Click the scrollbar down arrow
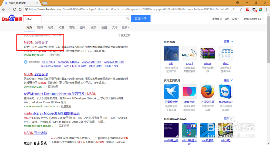 [268, 144]
